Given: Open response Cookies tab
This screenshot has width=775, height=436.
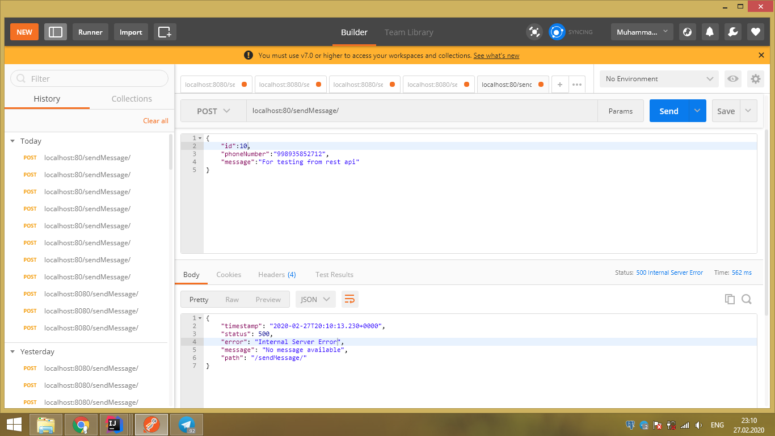Looking at the screenshot, I should 229,274.
